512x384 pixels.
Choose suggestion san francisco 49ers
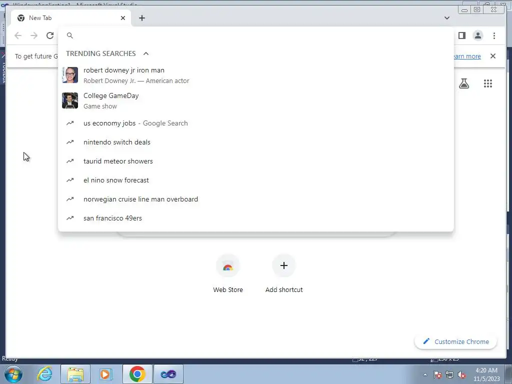(255, 218)
